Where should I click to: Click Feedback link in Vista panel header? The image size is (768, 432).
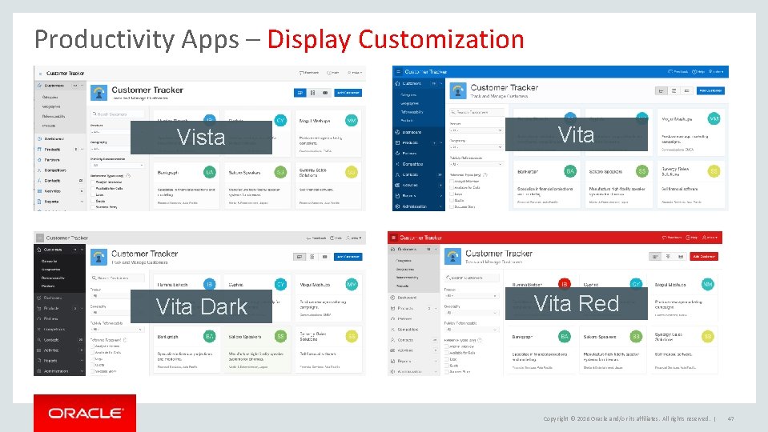[x=309, y=73]
